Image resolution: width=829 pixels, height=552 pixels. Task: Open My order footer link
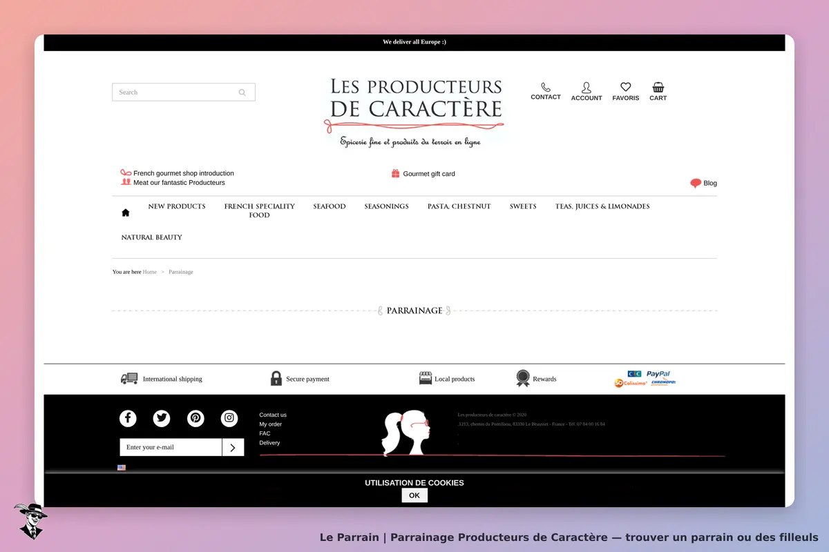click(x=271, y=424)
